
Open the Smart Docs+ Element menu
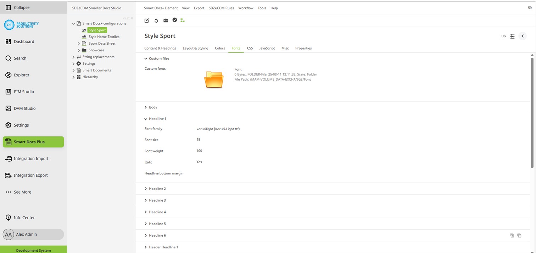click(161, 8)
